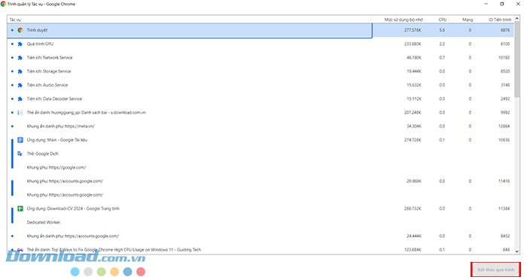Click the process ID 6876
Screen dimensions: 527x280
pos(505,30)
